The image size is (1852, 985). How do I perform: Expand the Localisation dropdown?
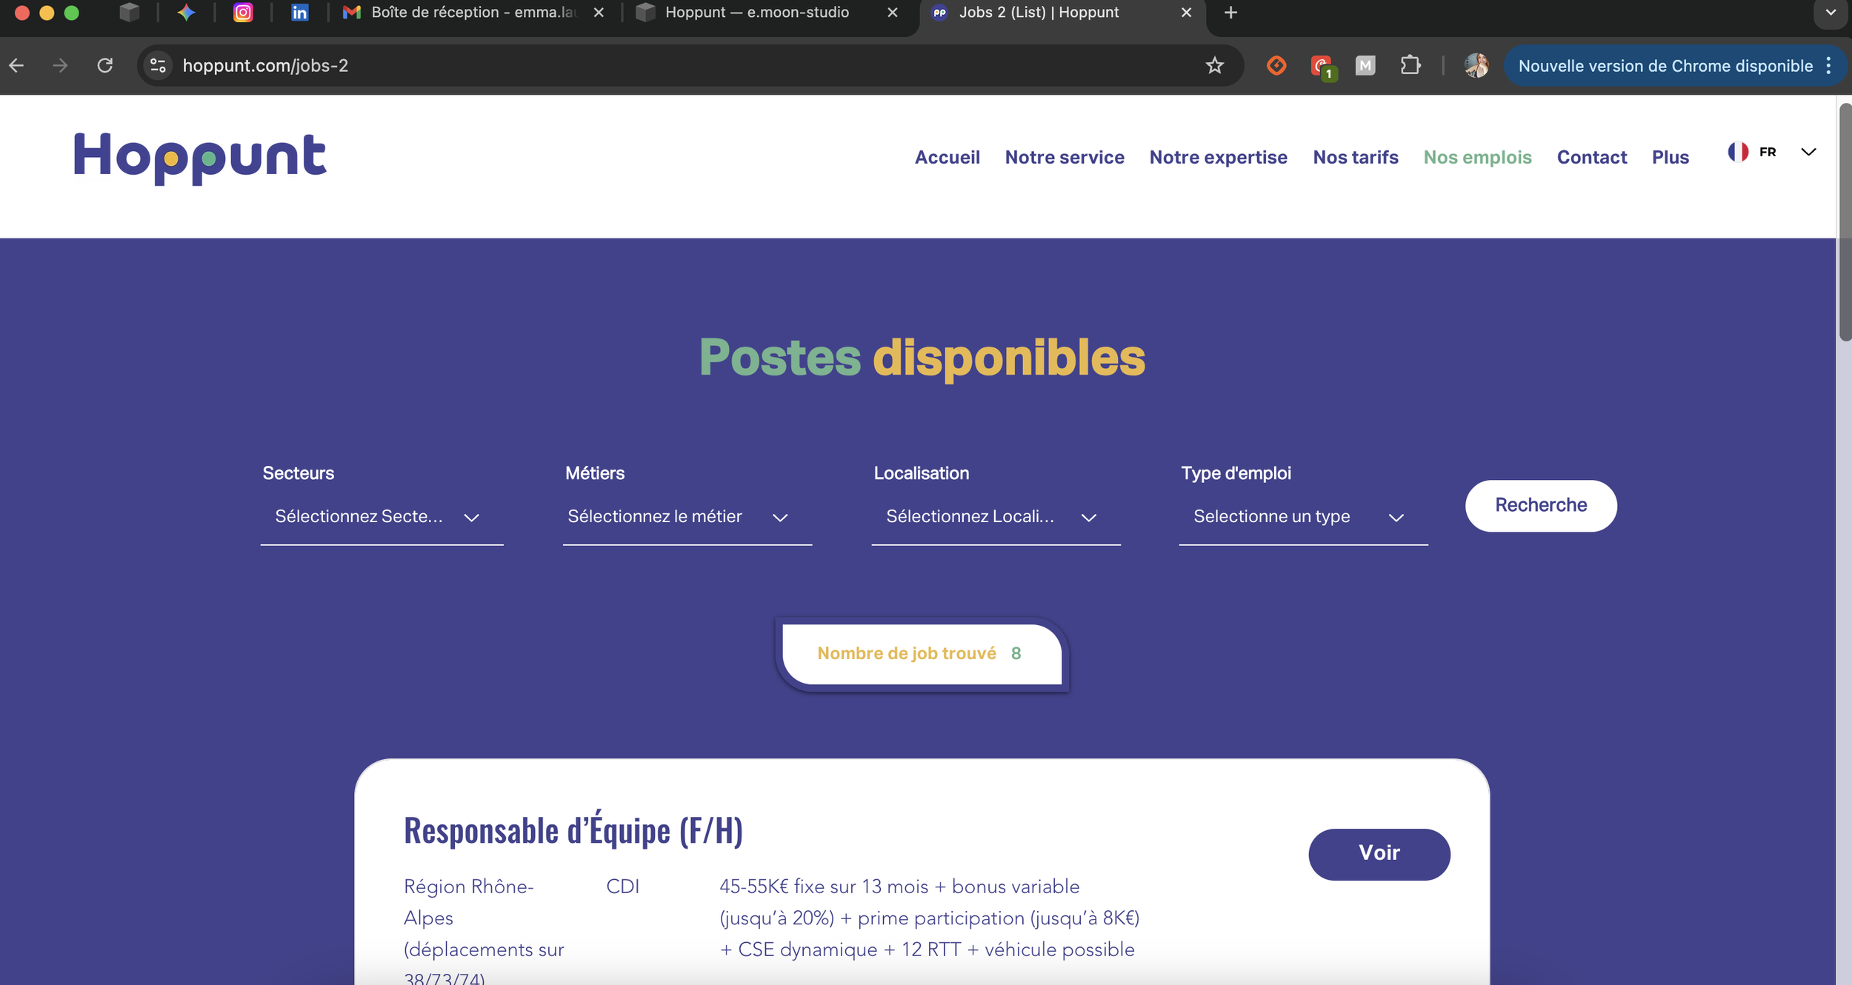pos(995,517)
